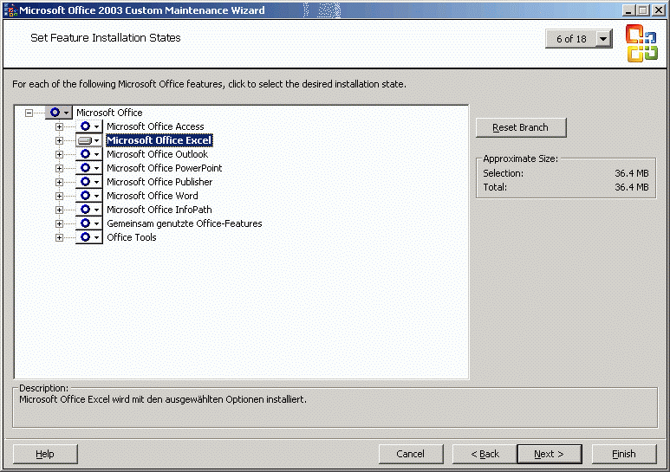Select the Microsoft Office root label
Screen dimensions: 670x472
click(x=109, y=113)
